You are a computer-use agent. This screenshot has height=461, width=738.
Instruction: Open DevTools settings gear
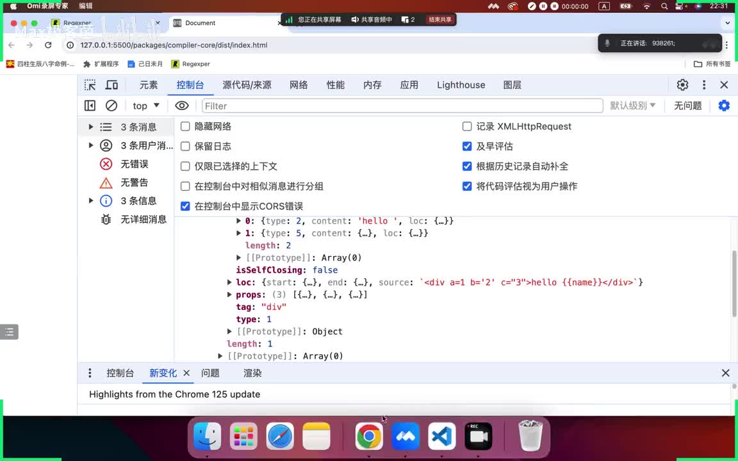[x=682, y=85]
